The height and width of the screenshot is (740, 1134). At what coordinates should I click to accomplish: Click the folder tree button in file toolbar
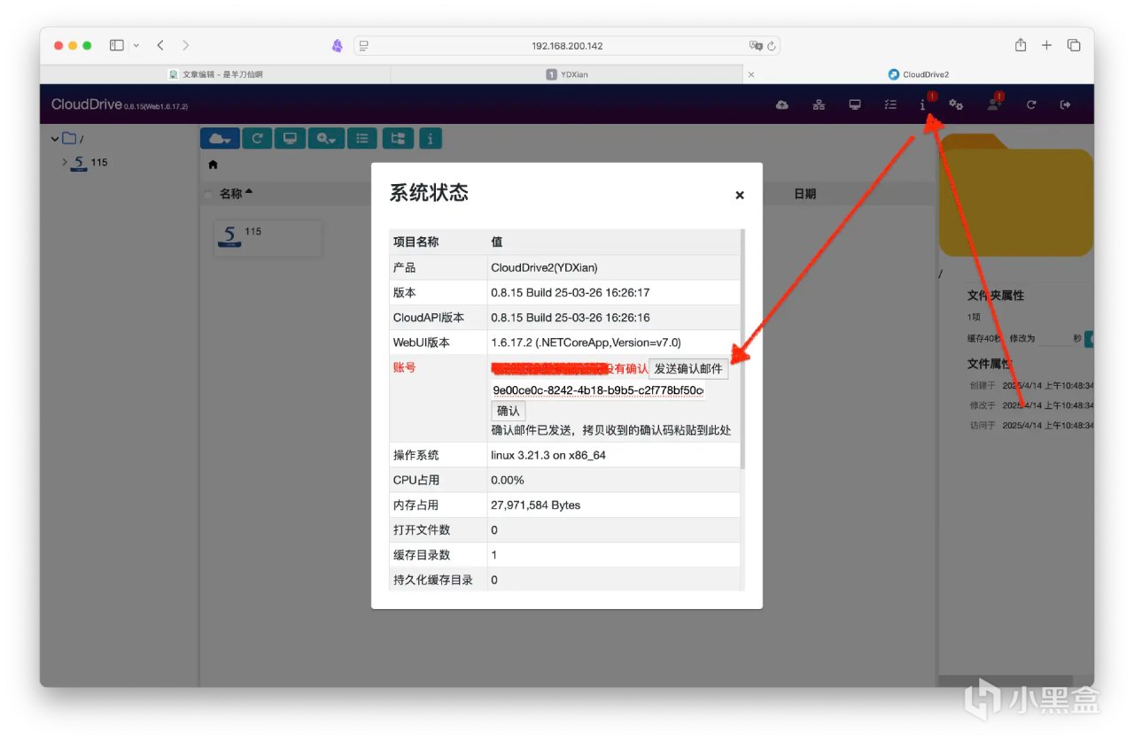[398, 138]
